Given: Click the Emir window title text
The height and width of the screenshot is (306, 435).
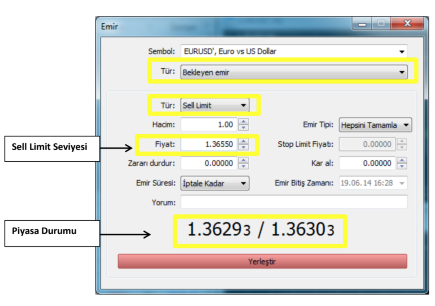Looking at the screenshot, I should tap(109, 27).
